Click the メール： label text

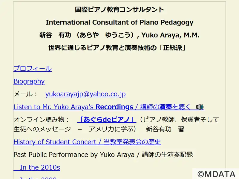pos(26,94)
